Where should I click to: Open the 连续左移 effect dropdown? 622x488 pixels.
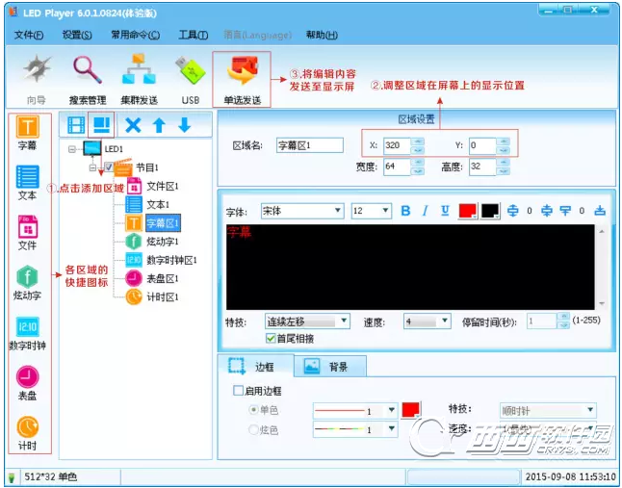(307, 321)
